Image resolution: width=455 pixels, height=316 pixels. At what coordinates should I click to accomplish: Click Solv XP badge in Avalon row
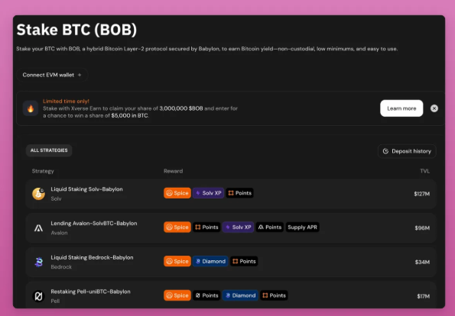pos(239,227)
